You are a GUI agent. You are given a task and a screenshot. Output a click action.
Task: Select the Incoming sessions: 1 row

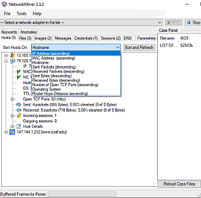[x=40, y=116]
